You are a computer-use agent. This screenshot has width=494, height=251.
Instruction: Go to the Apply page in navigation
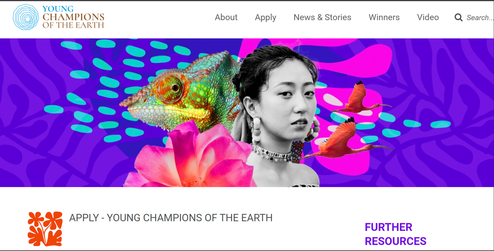266,18
